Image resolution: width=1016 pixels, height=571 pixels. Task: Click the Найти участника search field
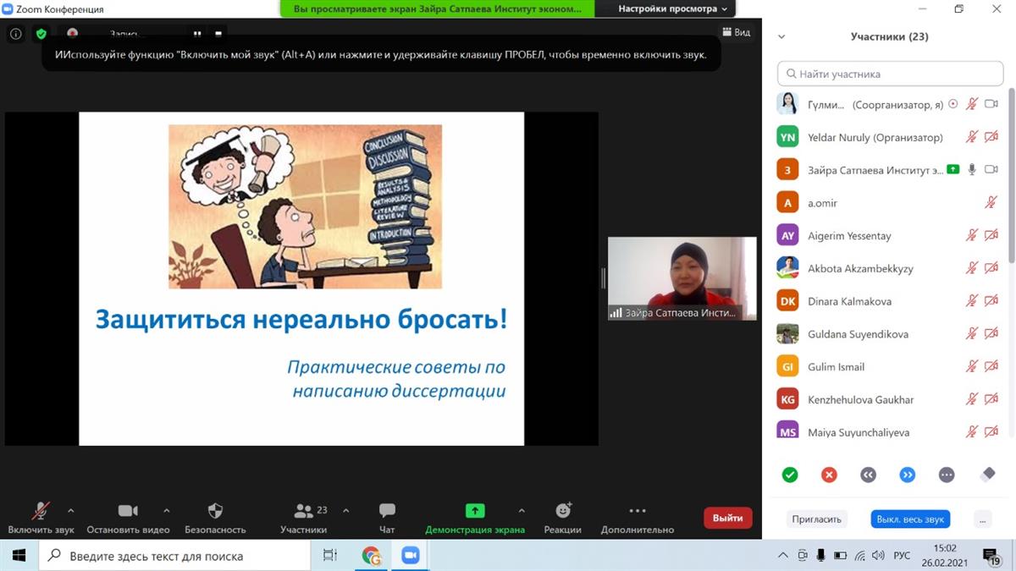pos(890,74)
